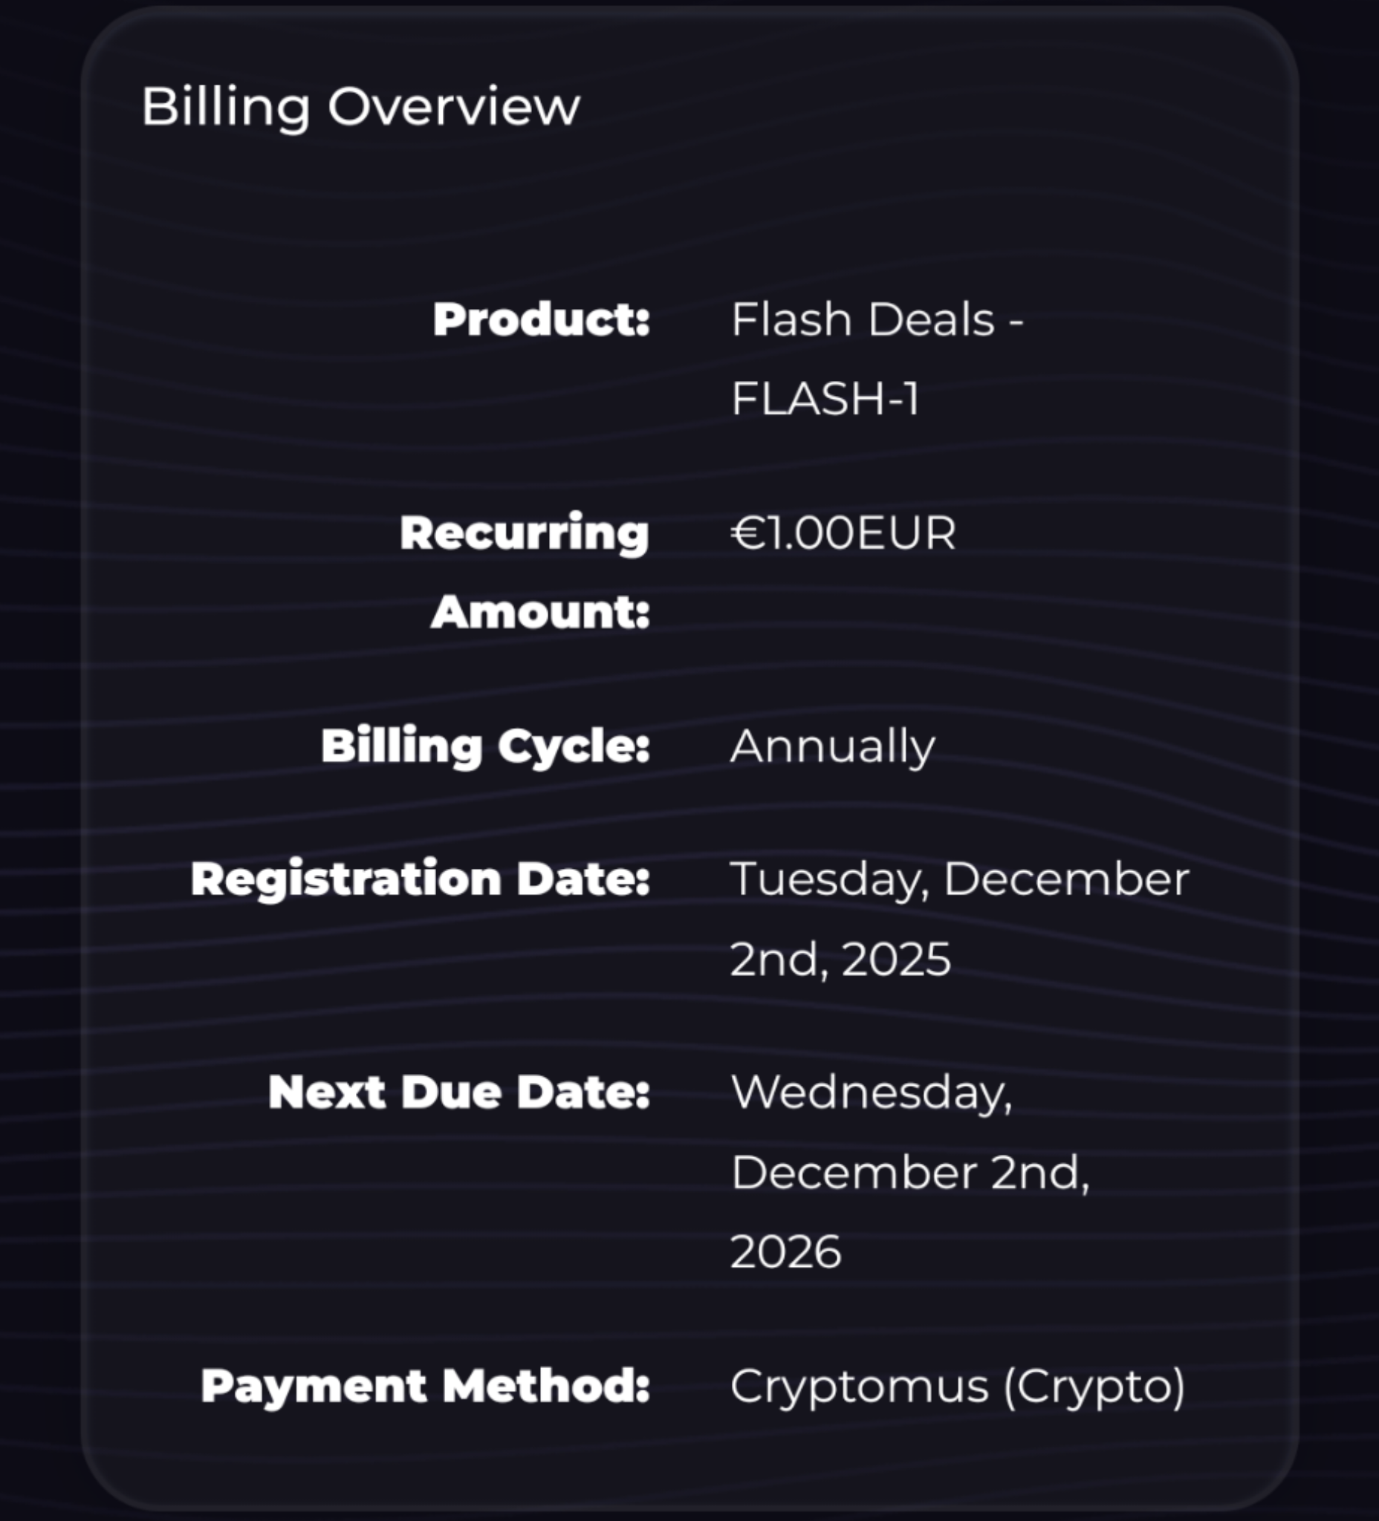This screenshot has width=1379, height=1521.
Task: Click the word Recurring in the label
Action: pos(524,532)
